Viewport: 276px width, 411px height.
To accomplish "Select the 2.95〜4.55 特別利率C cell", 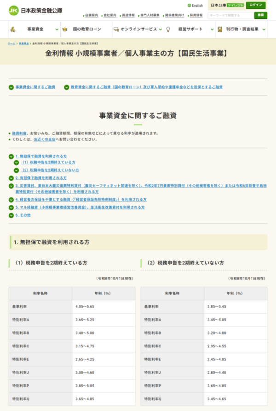I will coord(236,346).
